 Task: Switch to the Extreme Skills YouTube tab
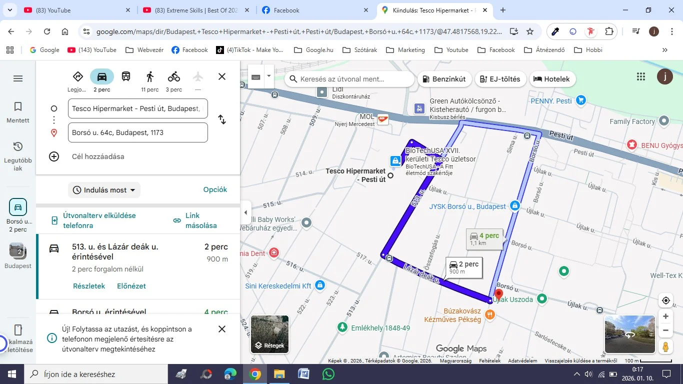196,10
